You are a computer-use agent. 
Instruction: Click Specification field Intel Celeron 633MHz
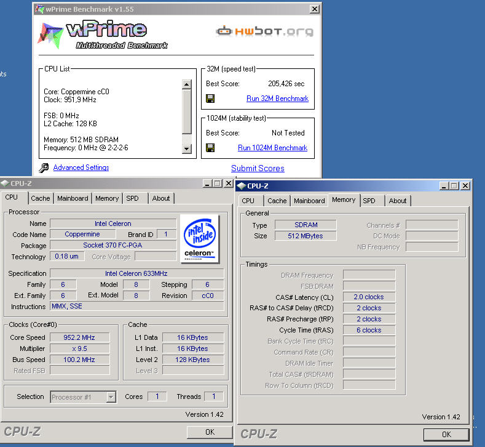[136, 273]
